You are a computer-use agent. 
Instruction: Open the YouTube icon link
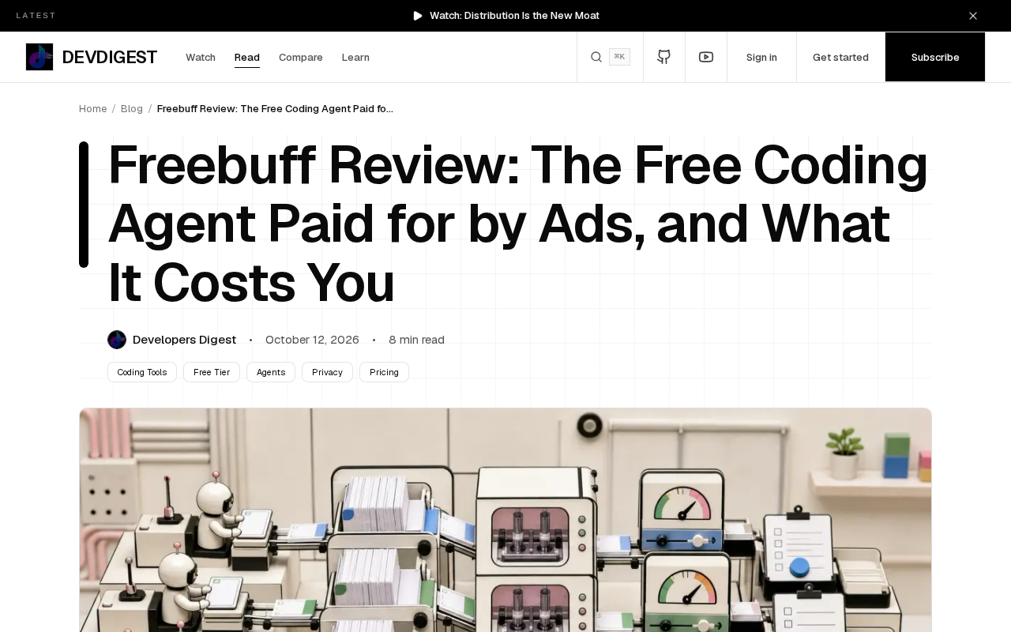[706, 57]
